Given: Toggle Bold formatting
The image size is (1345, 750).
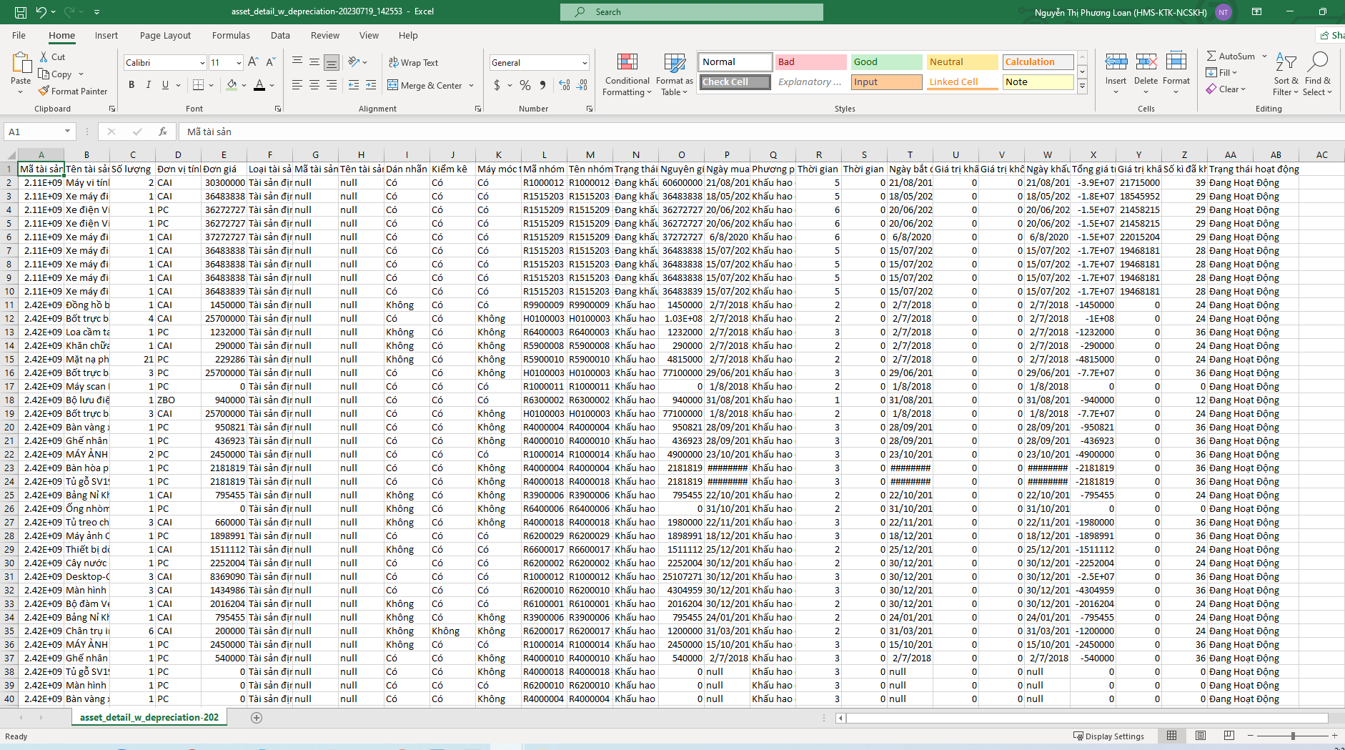Looking at the screenshot, I should coord(131,85).
